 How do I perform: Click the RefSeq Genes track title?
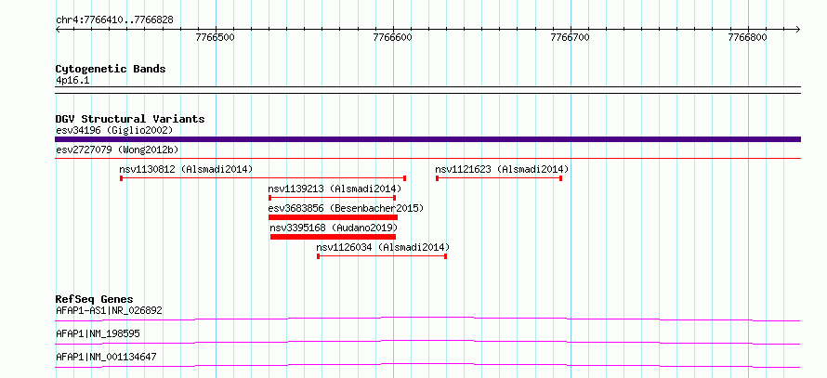95,299
